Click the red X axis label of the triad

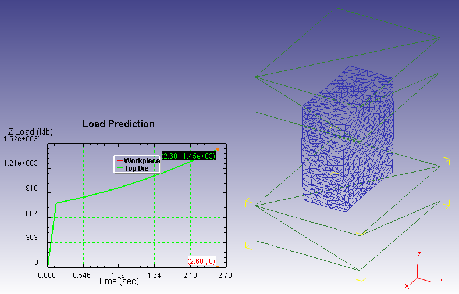pyautogui.click(x=407, y=286)
